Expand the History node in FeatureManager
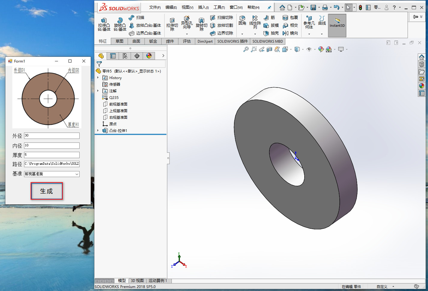This screenshot has width=428, height=291. 98,78
